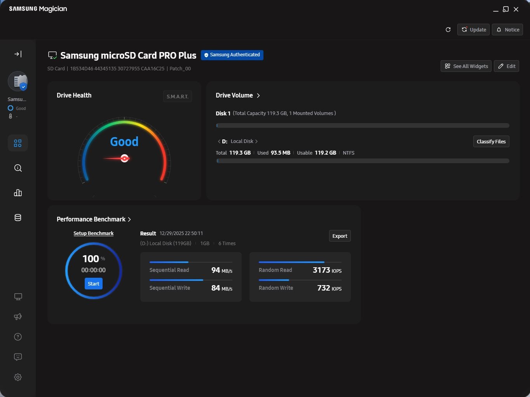Expand the sidebar with arrow icon

tap(18, 54)
